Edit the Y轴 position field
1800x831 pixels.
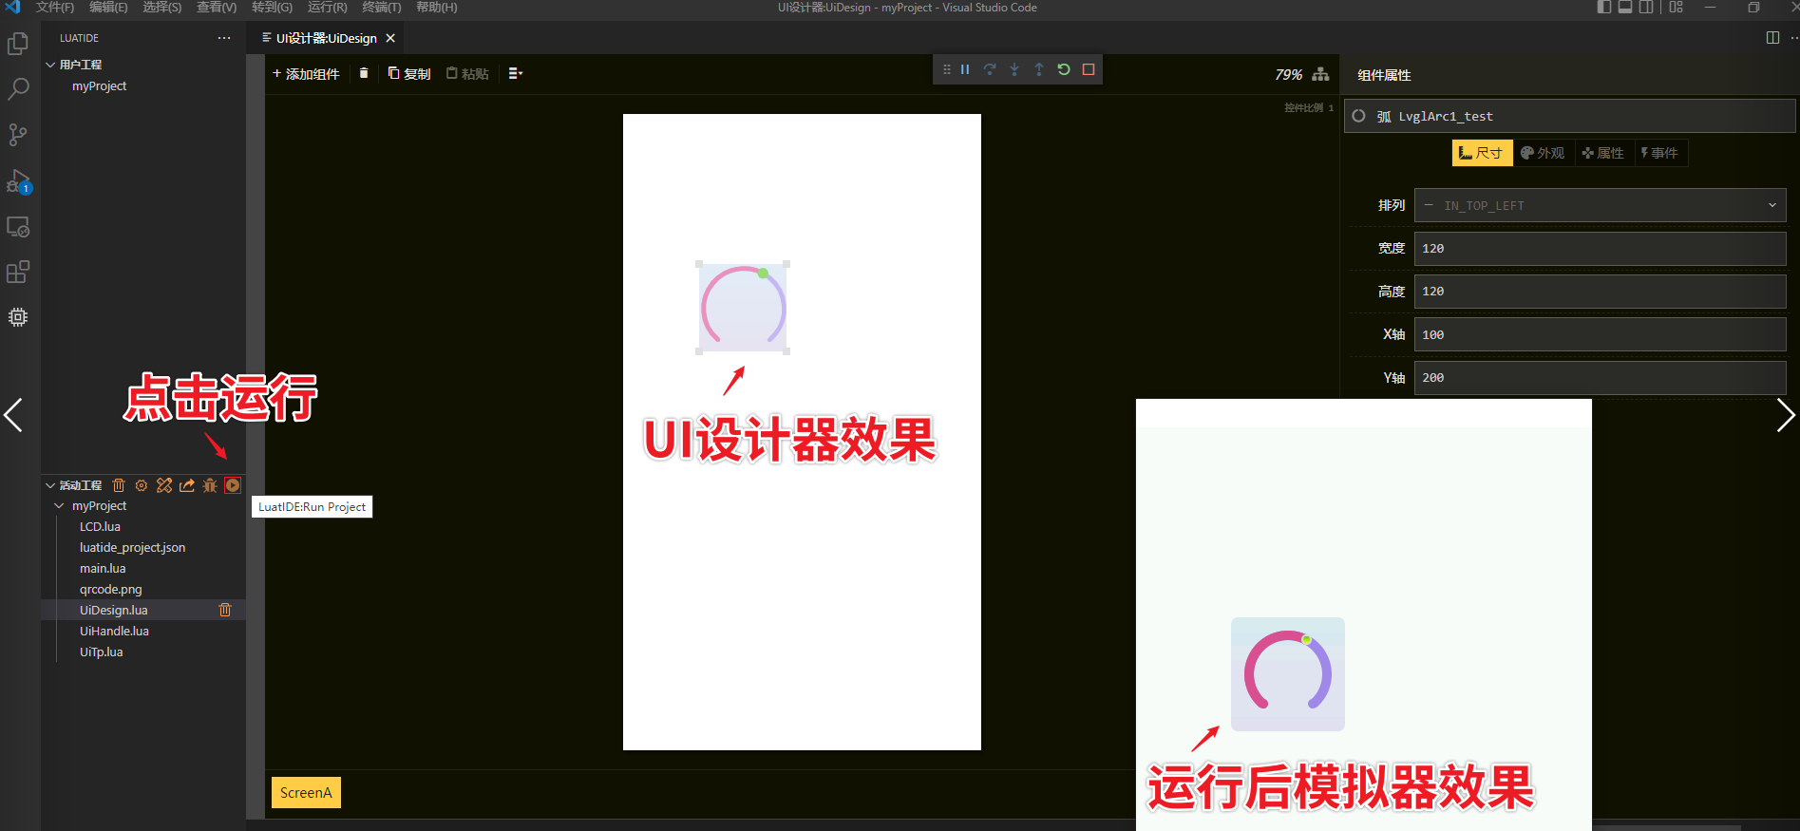tap(1600, 377)
